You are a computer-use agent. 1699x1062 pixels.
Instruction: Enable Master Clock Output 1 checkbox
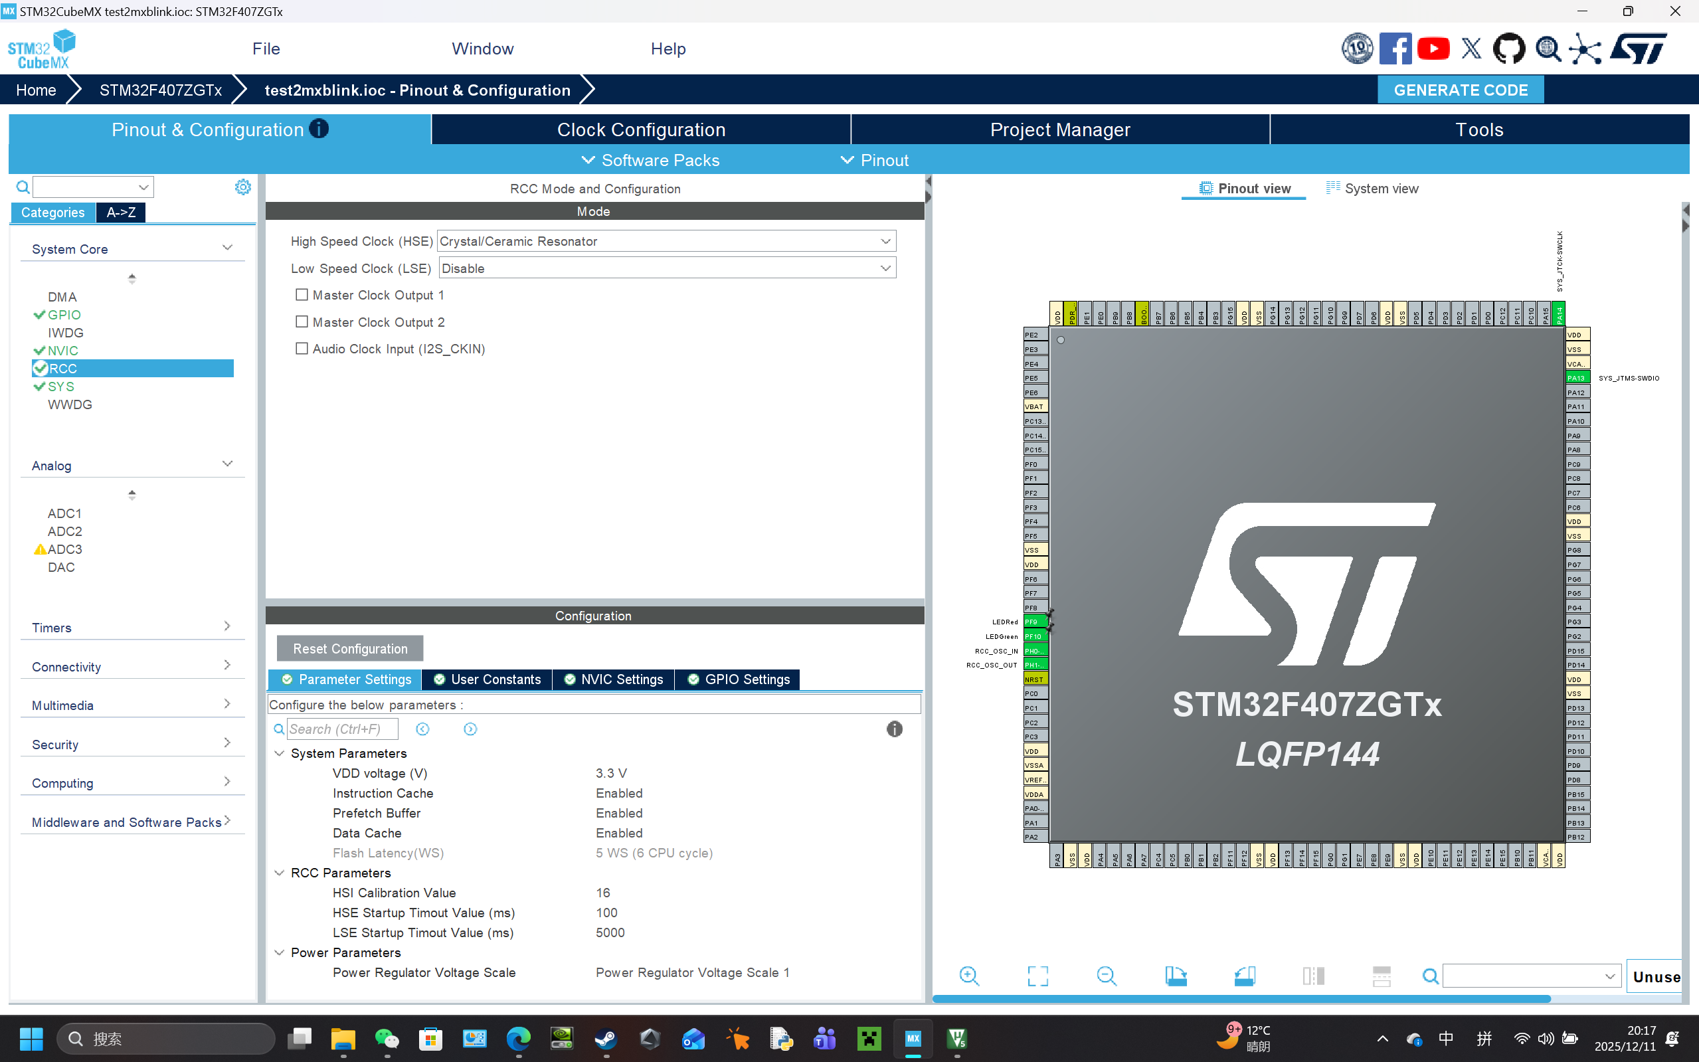[302, 295]
